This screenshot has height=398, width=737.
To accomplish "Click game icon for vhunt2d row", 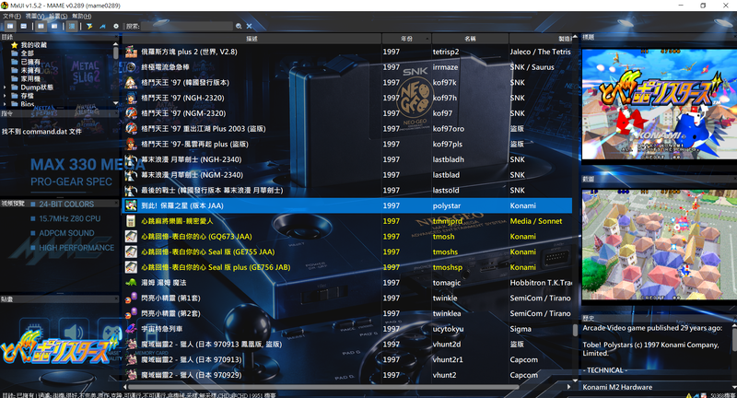I will pos(131,345).
